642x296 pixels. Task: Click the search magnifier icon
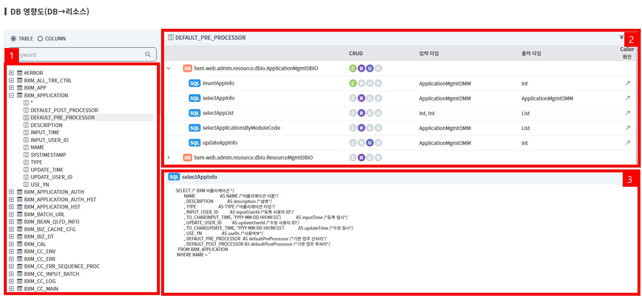(x=148, y=54)
